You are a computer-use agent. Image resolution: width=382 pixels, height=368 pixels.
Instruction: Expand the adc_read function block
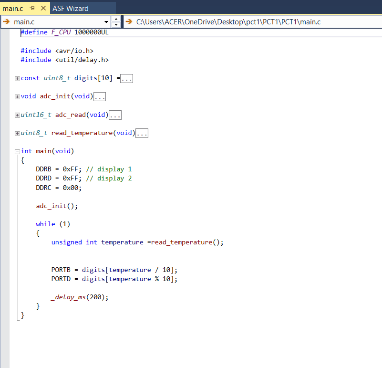tap(17, 115)
